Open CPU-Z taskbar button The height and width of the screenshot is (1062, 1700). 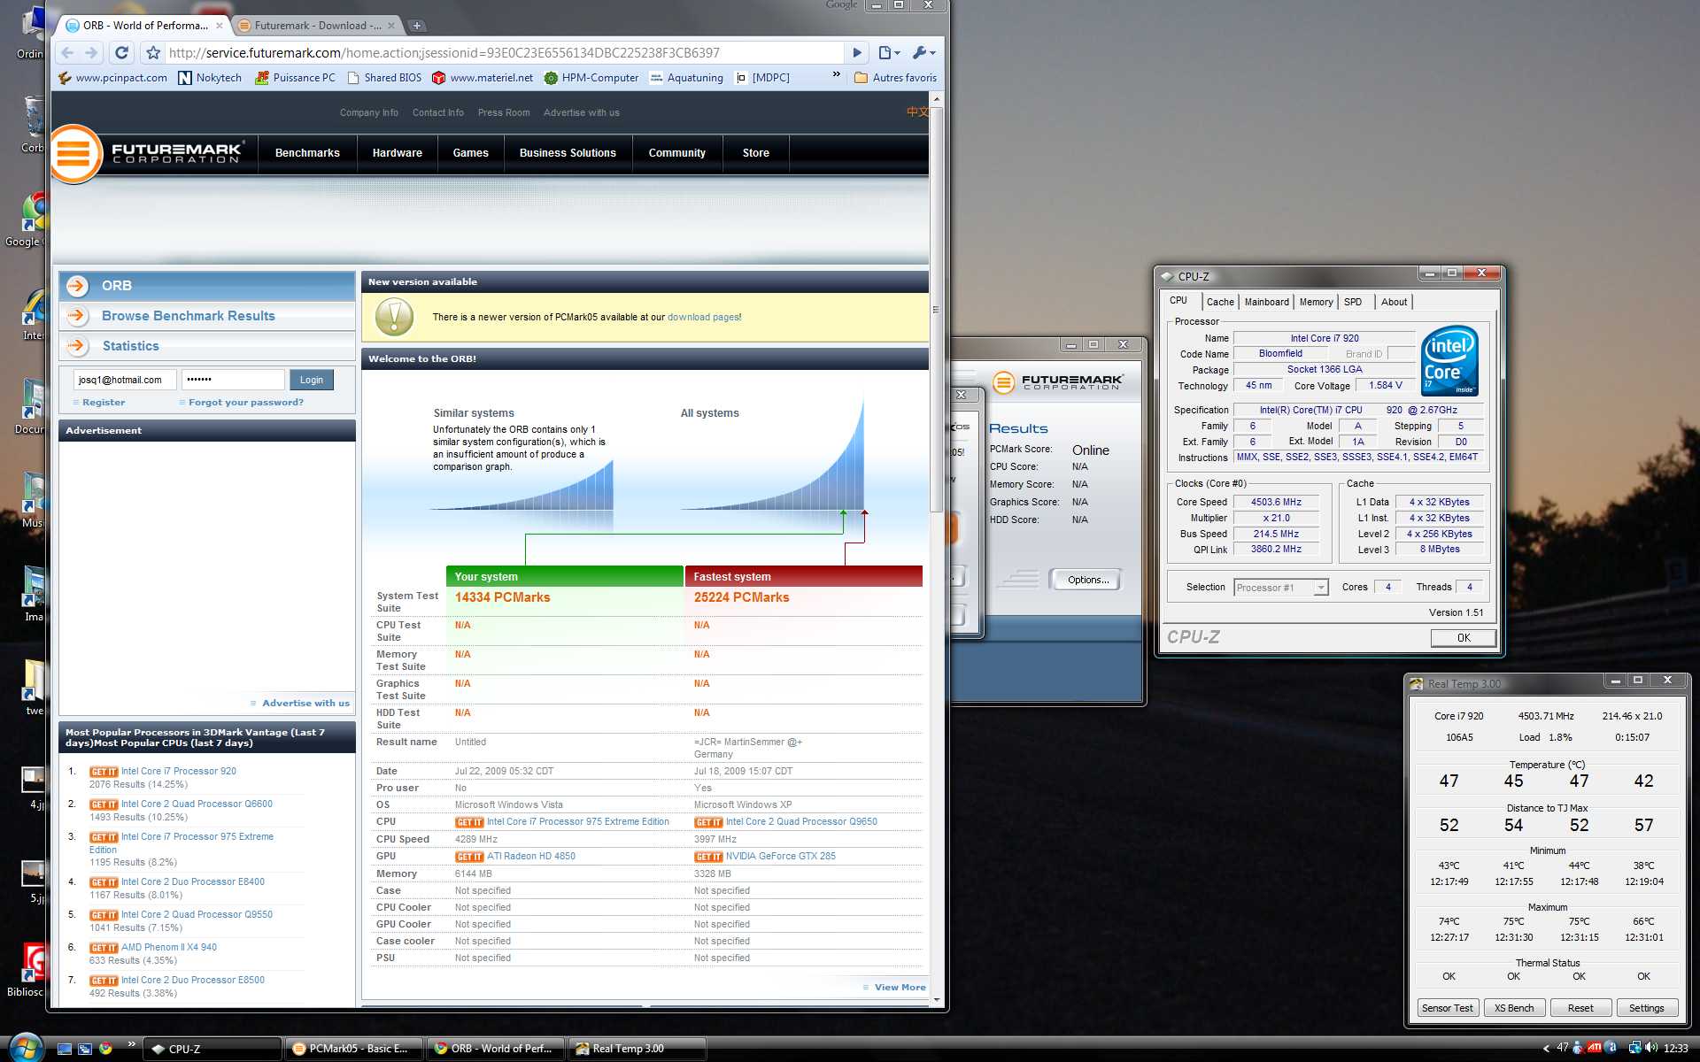point(213,1049)
